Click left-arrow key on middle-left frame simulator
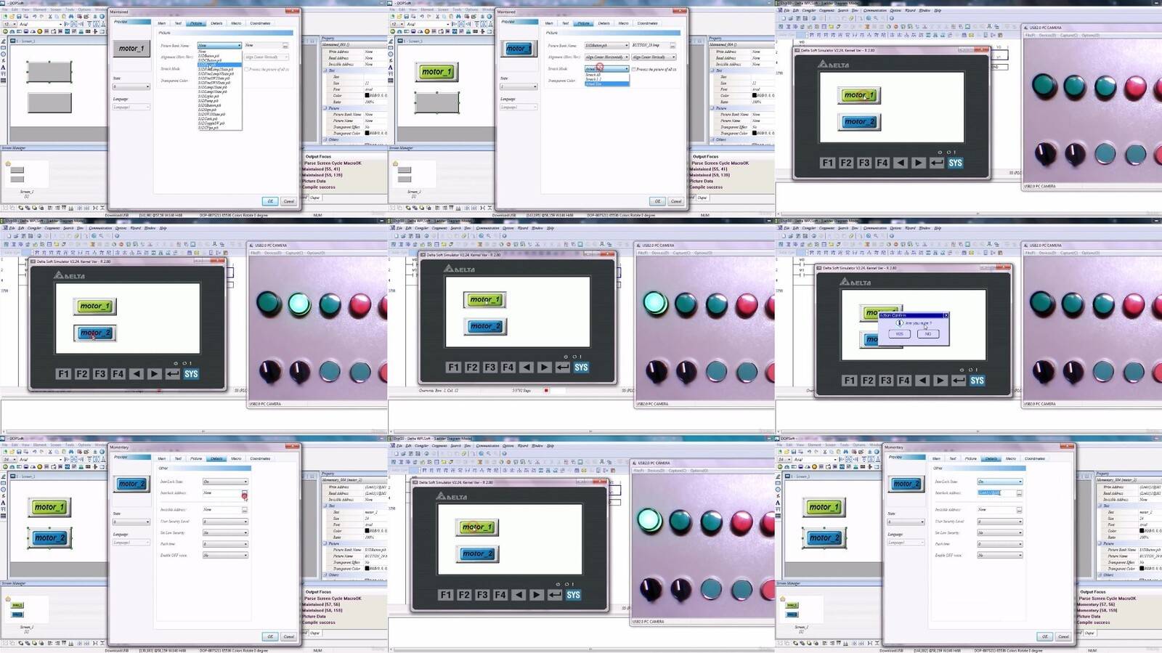Screen dimensions: 1162x653 coord(136,373)
